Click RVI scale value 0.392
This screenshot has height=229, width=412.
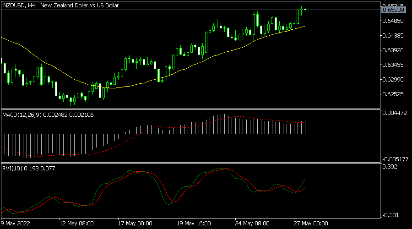390,166
